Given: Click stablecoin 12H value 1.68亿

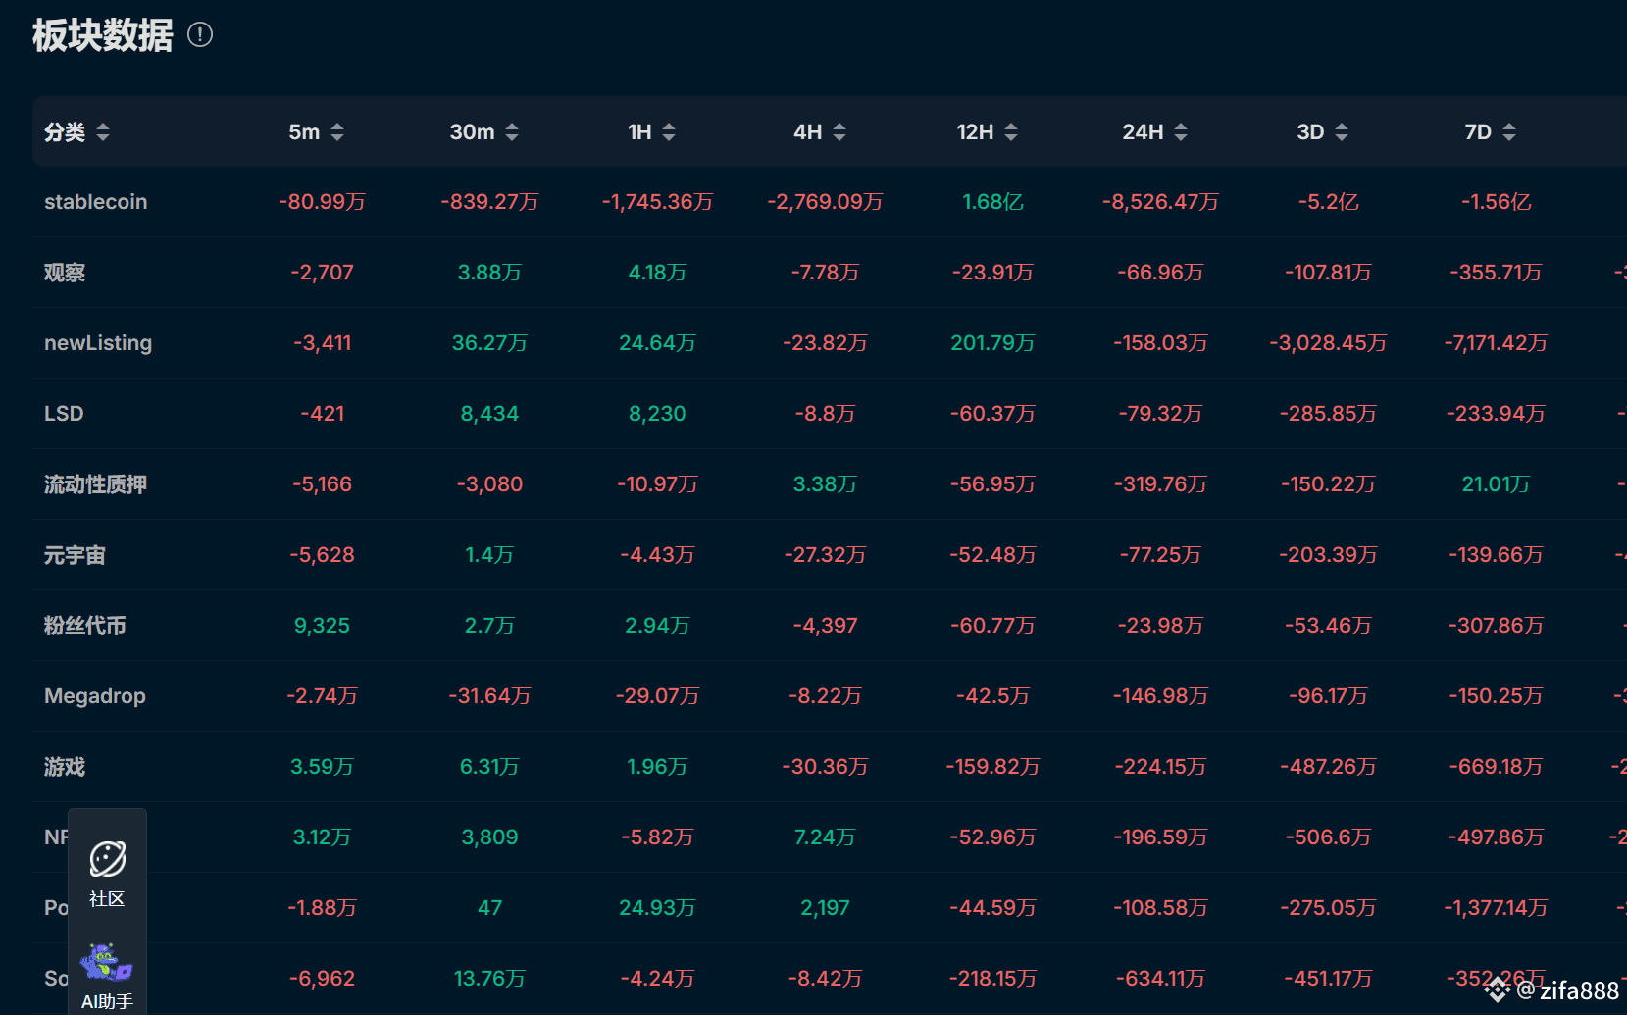Looking at the screenshot, I should click(992, 202).
